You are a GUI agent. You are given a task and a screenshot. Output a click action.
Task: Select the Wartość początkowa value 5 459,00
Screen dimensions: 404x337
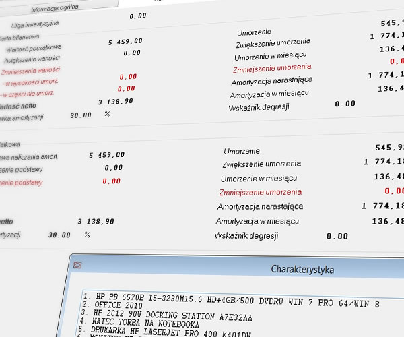tap(125, 42)
